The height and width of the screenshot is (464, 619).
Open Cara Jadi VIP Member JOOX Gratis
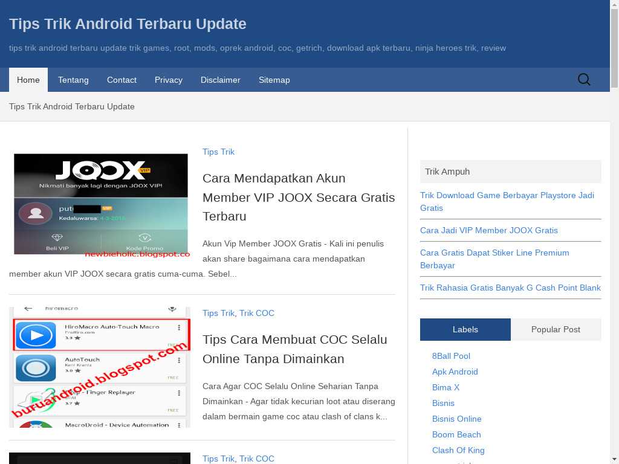pyautogui.click(x=488, y=230)
